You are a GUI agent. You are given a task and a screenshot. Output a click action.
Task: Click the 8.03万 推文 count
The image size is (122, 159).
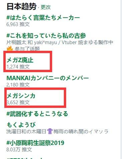[19, 150]
